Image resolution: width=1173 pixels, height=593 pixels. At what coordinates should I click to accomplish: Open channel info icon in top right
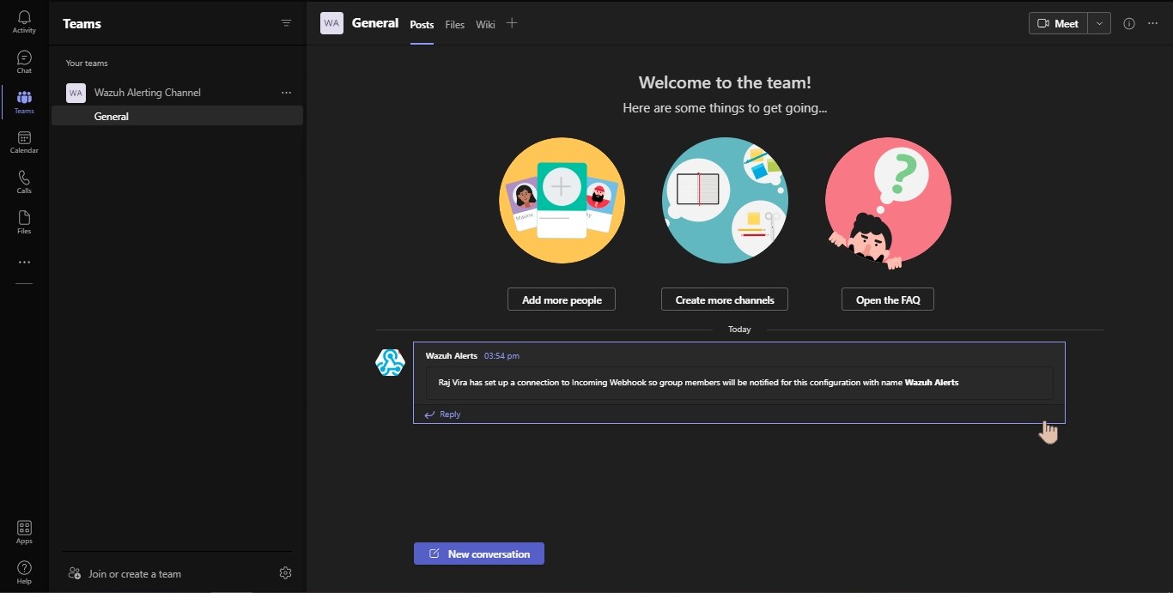1129,23
